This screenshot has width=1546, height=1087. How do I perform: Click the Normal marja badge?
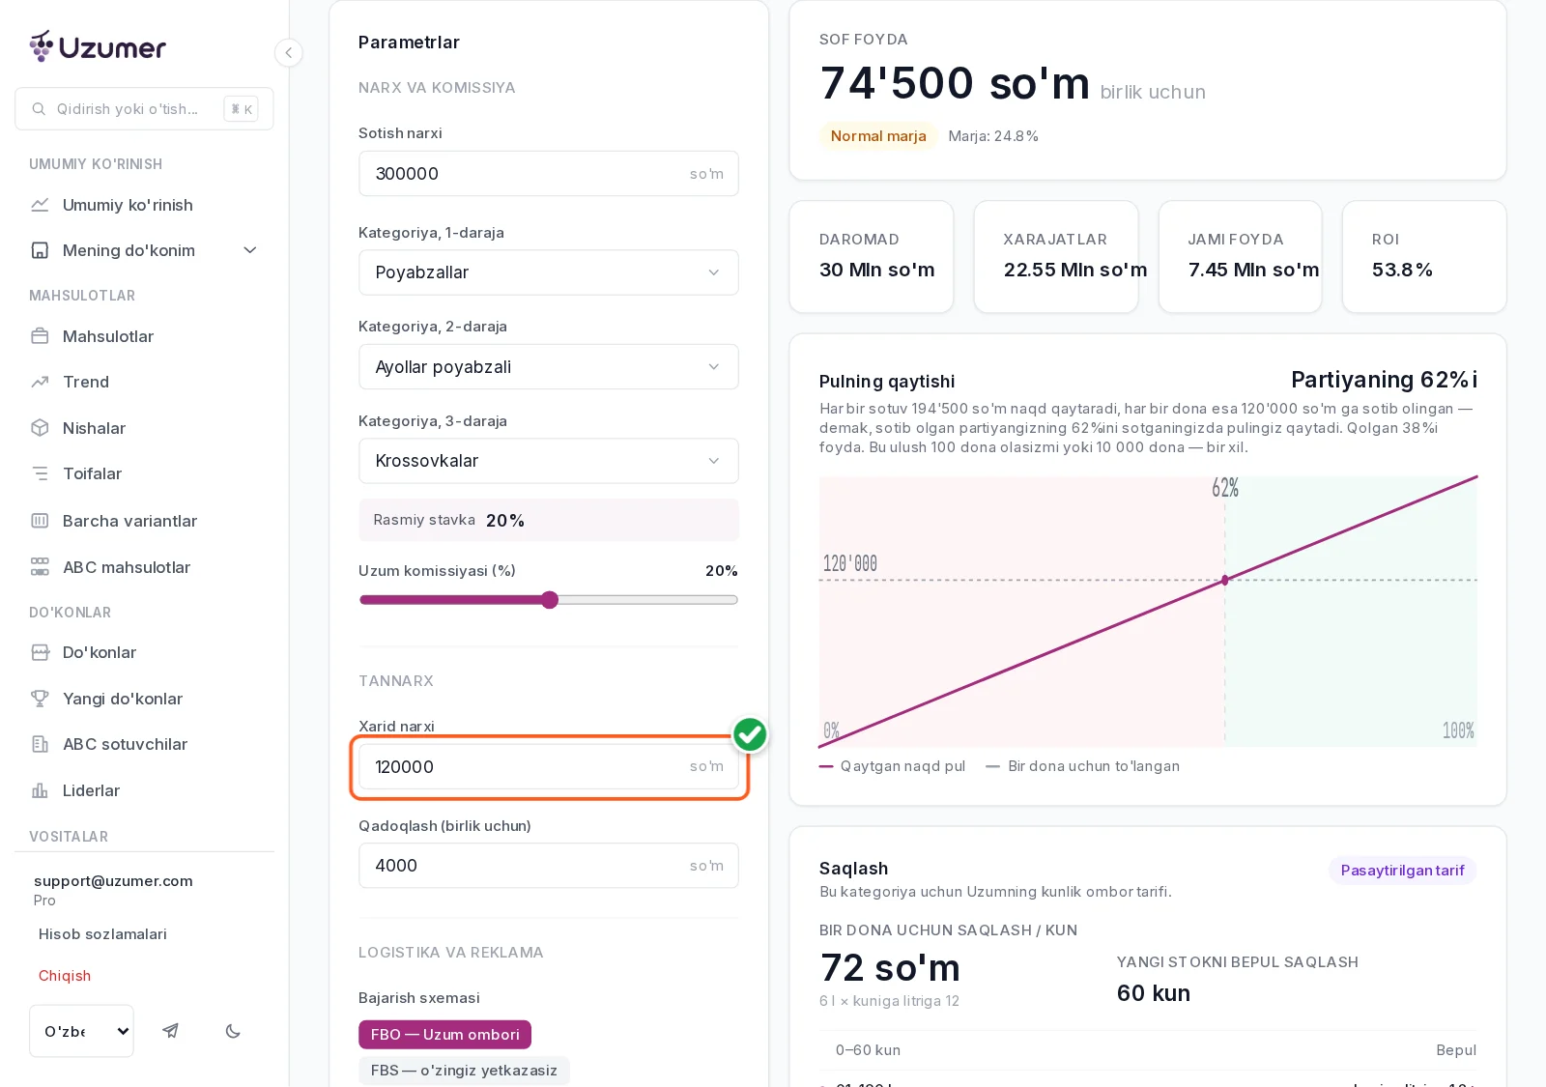pos(878,136)
